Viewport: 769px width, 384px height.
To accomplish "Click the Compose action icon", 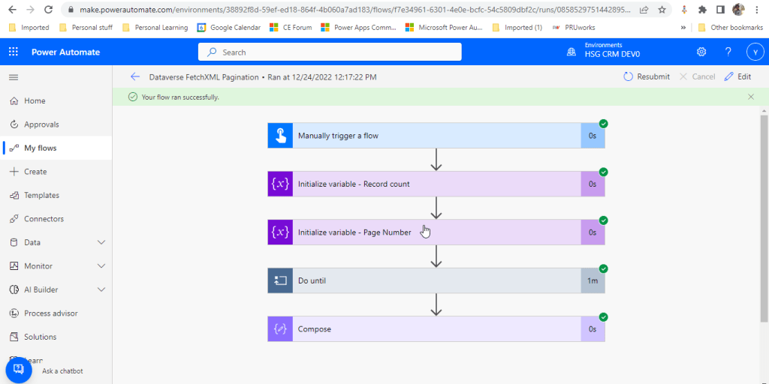I will click(x=280, y=329).
